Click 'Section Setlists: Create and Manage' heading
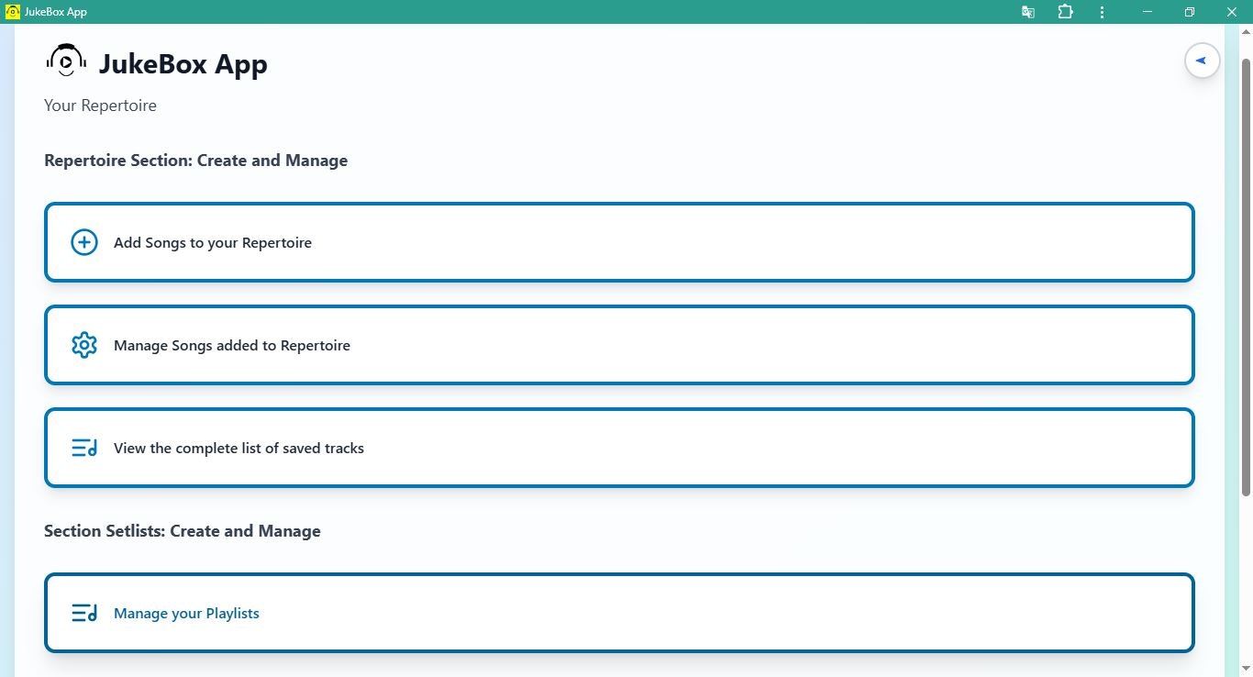The height and width of the screenshot is (677, 1253). point(183,531)
